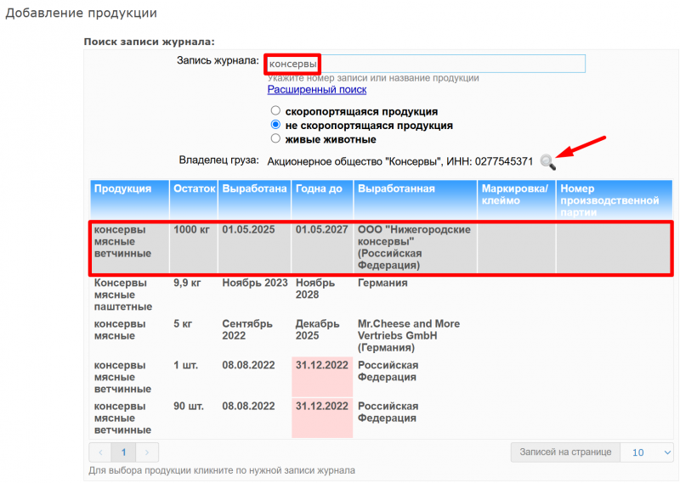Click the magnifier icon beside cargo owner
This screenshot has width=680, height=483.
[547, 161]
